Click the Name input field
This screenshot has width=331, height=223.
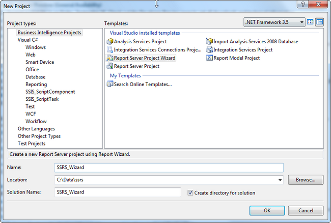(169, 168)
